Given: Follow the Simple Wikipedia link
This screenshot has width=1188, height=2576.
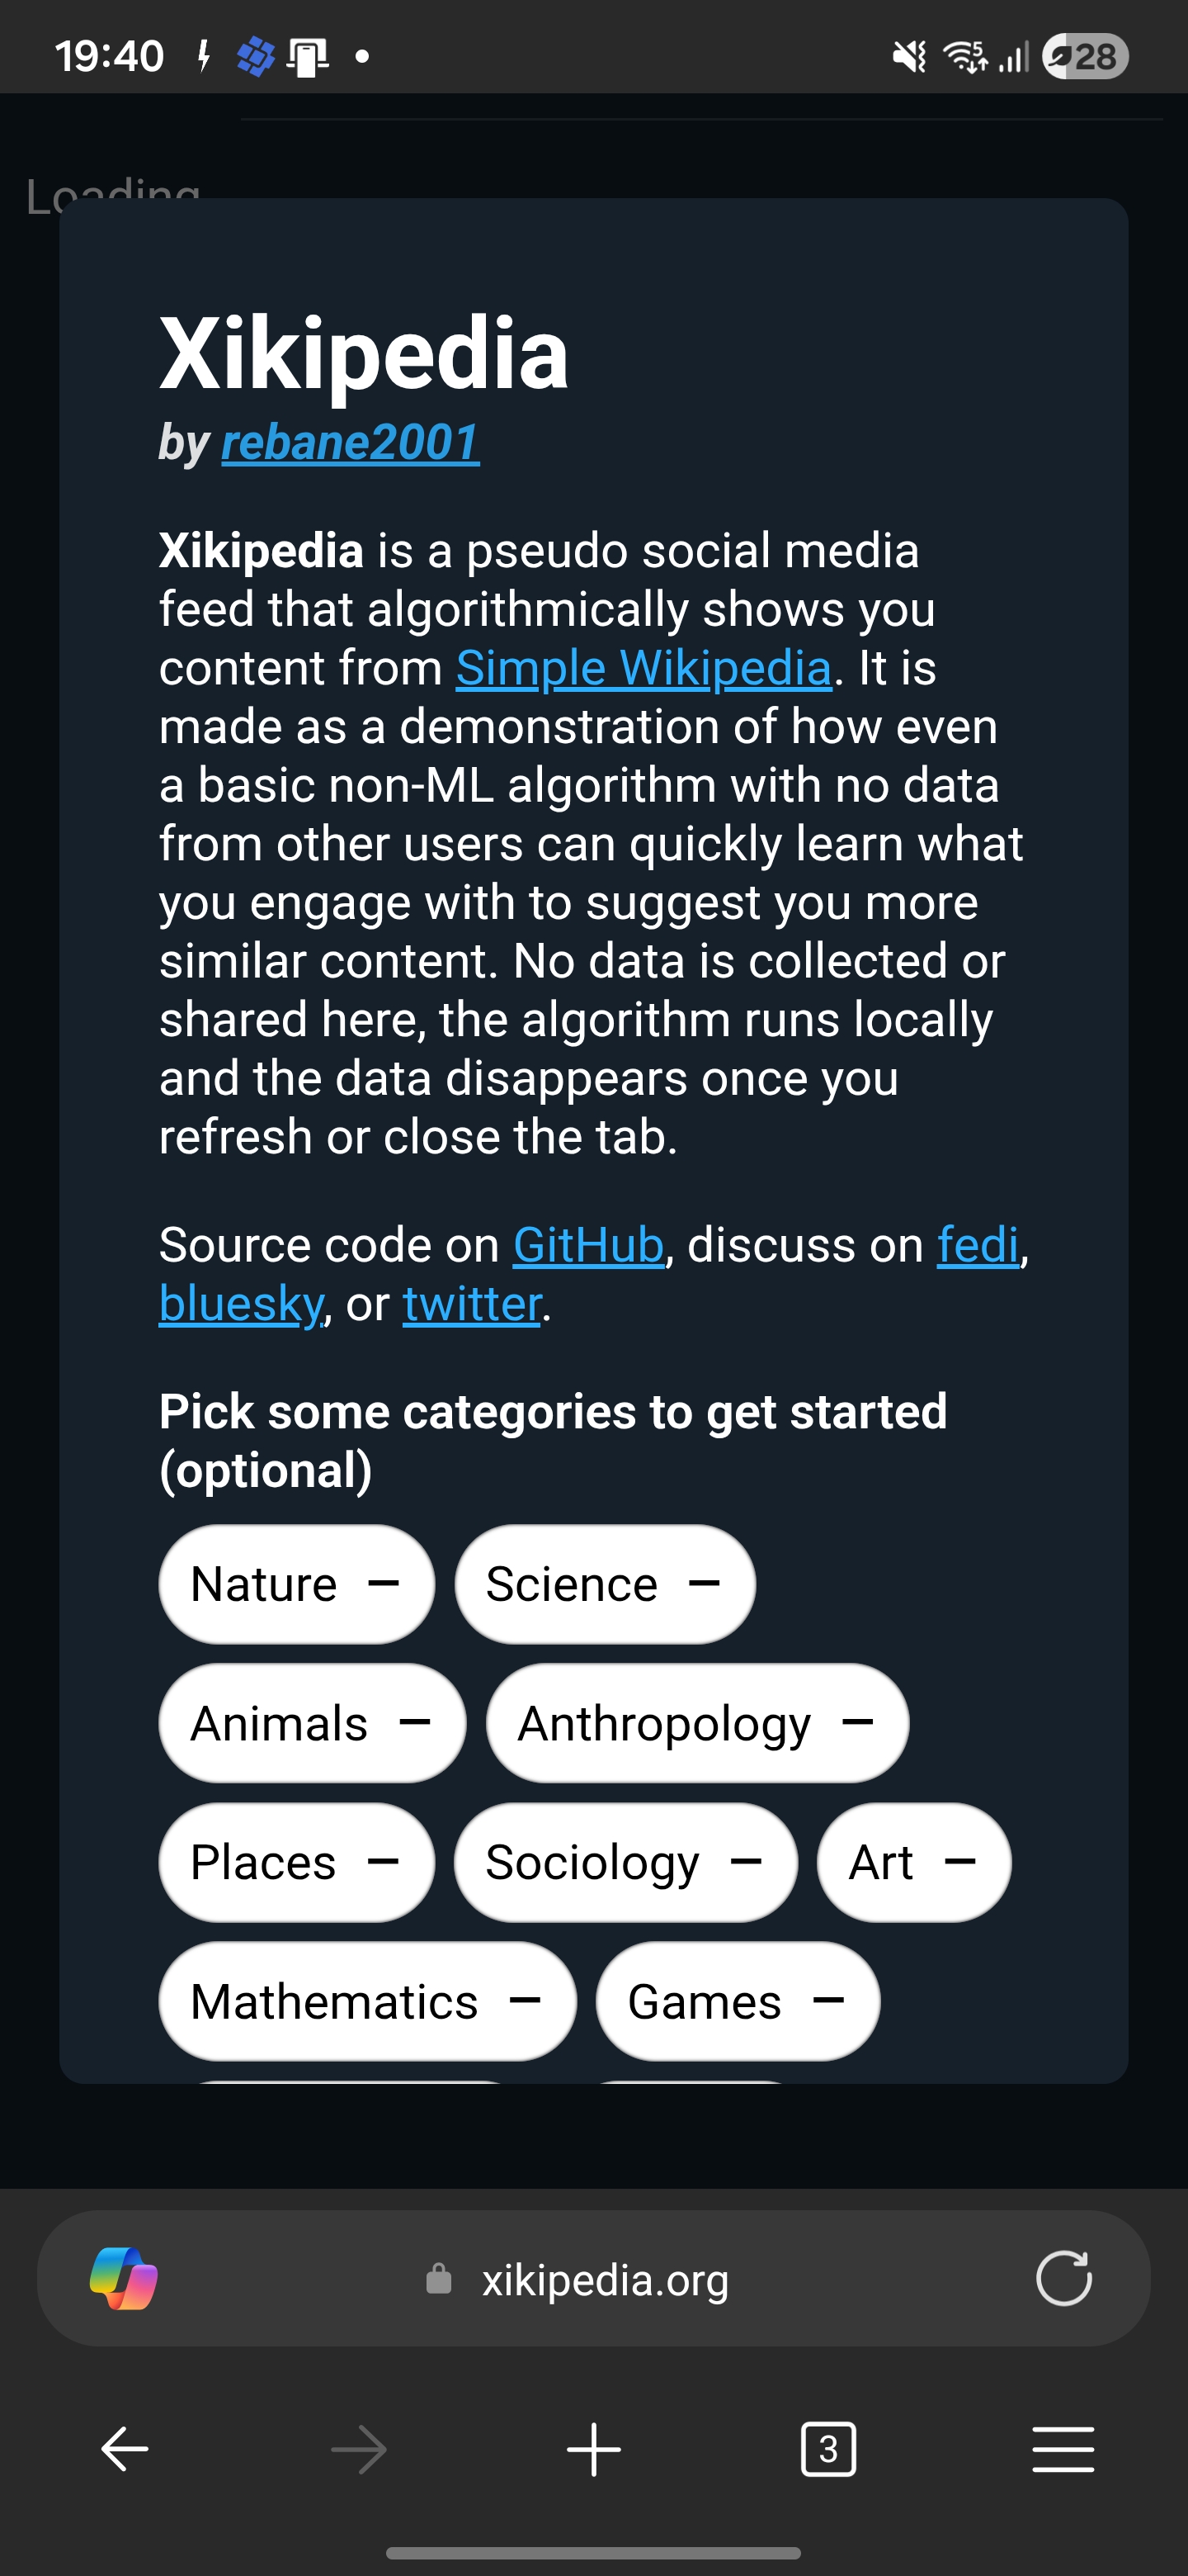Looking at the screenshot, I should (x=643, y=668).
